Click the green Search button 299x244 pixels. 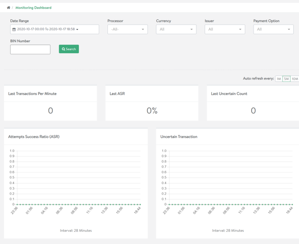[69, 49]
